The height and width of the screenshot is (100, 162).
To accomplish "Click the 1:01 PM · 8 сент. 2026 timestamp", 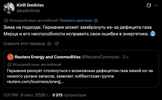I will (26, 95).
